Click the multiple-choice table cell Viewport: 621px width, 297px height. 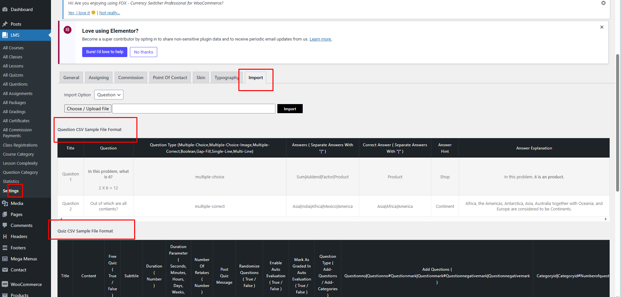(x=209, y=177)
